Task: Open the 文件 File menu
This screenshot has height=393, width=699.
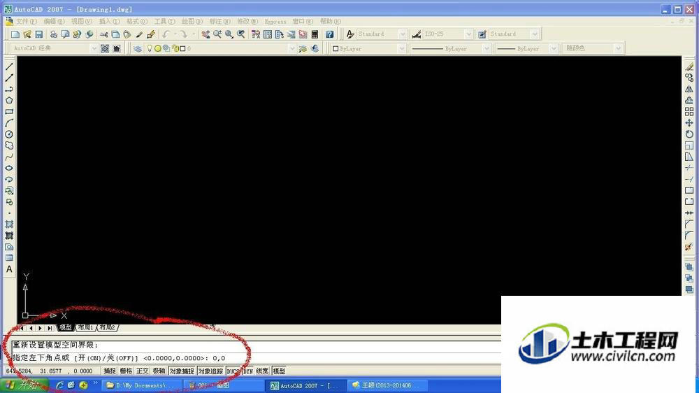Action: tap(27, 22)
